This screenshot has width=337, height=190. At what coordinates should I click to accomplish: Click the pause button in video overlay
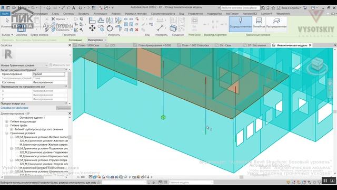coord(325,180)
